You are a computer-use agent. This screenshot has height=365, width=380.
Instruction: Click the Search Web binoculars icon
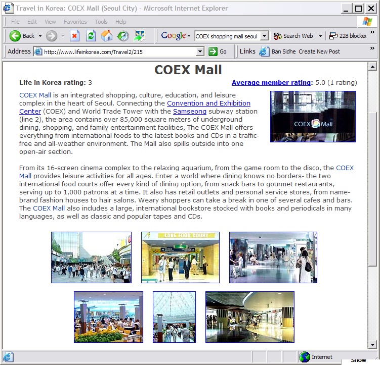(277, 36)
